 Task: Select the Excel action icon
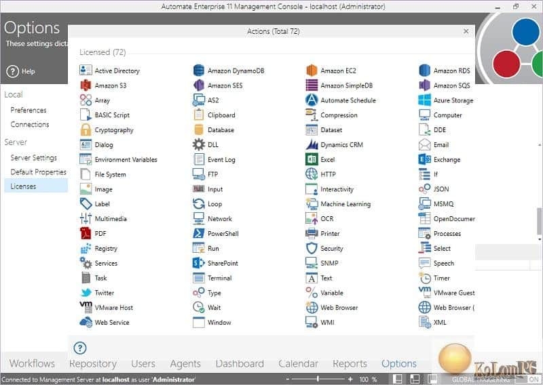tap(312, 159)
